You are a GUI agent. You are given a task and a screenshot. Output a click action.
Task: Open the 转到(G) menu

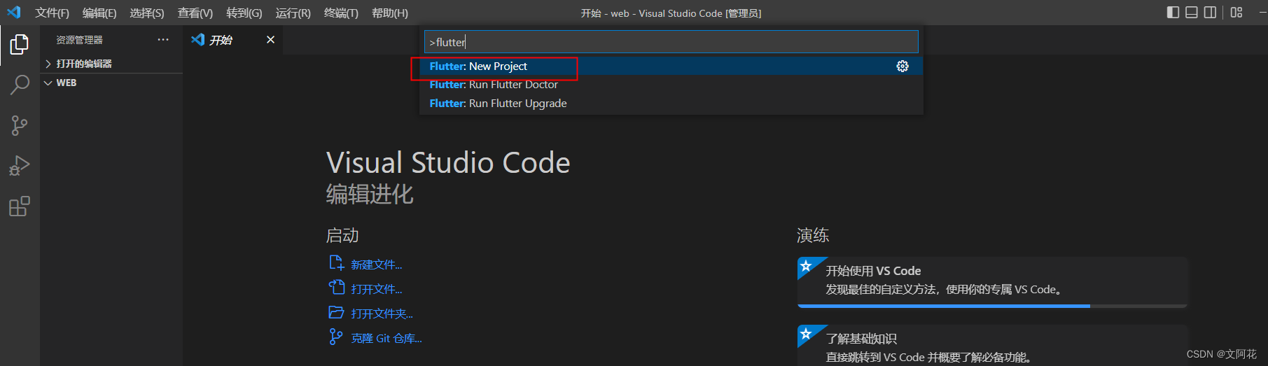pyautogui.click(x=244, y=13)
